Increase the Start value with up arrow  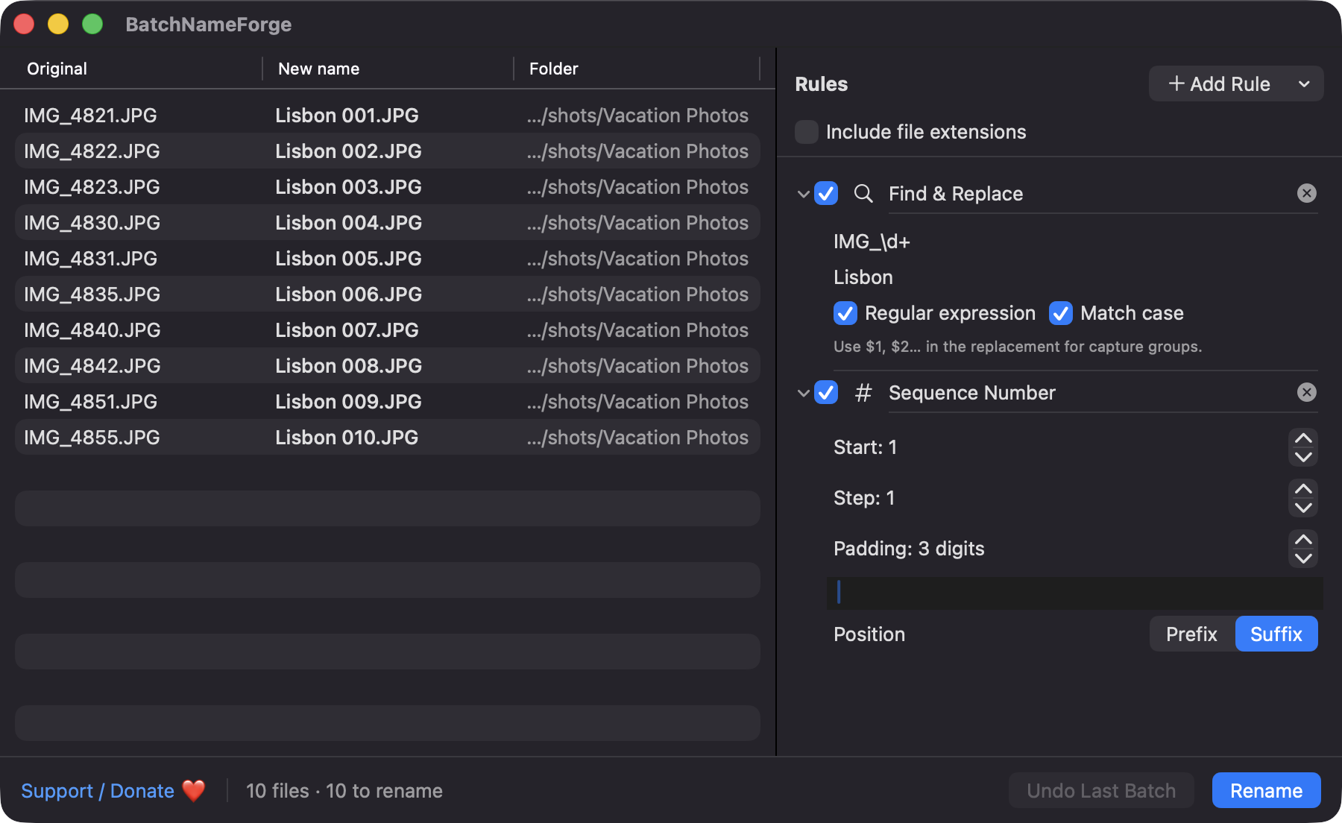pos(1303,438)
